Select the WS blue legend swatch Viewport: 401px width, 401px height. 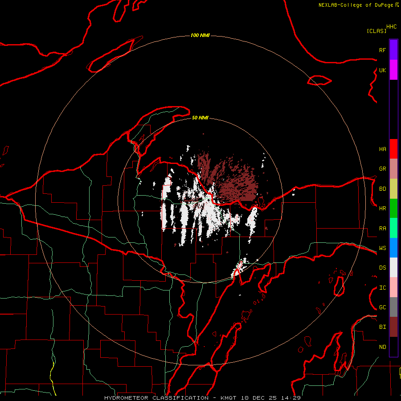393,248
